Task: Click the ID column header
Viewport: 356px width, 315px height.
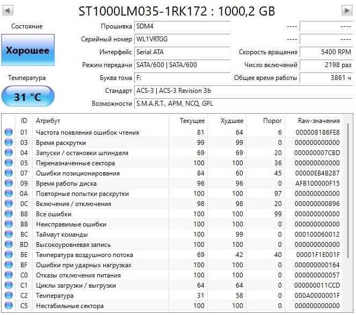Action: click(x=24, y=121)
